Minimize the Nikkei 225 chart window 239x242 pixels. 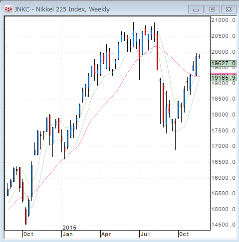(x=196, y=9)
